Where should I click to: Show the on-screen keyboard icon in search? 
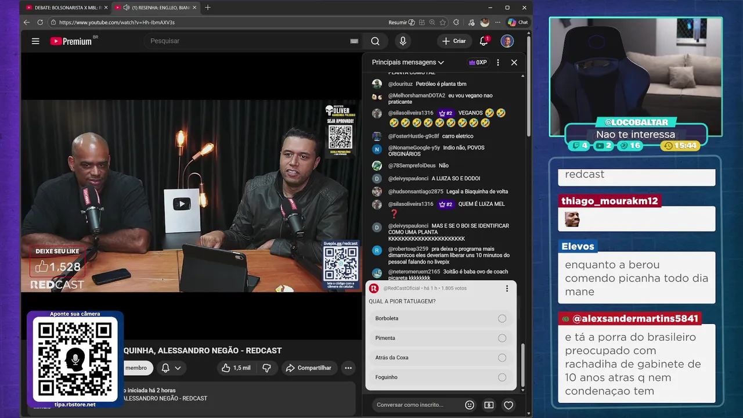pyautogui.click(x=354, y=41)
